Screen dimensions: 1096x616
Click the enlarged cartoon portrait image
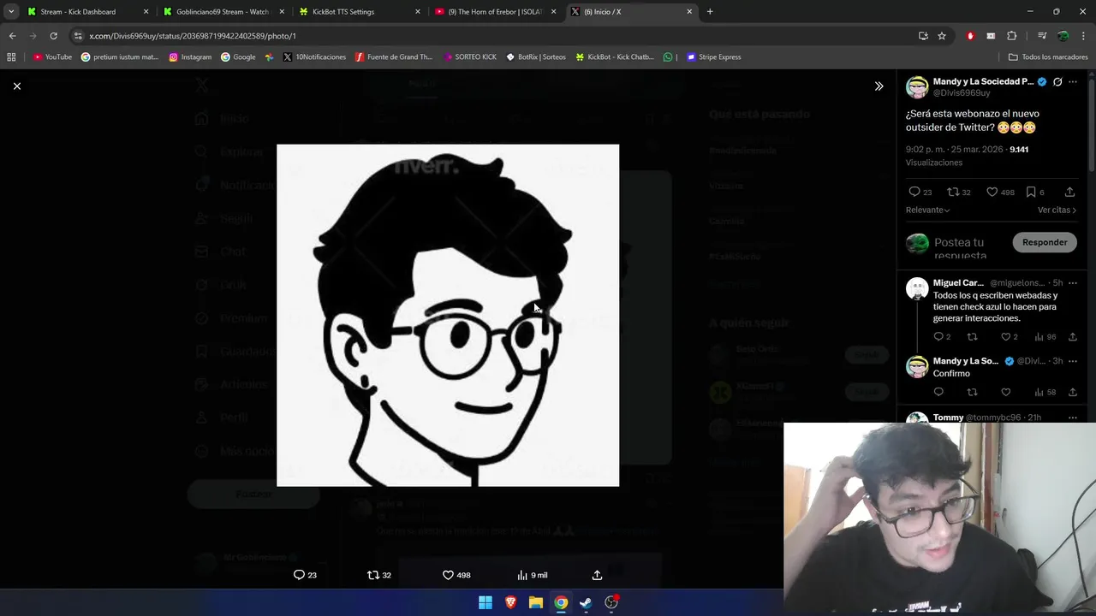[448, 315]
